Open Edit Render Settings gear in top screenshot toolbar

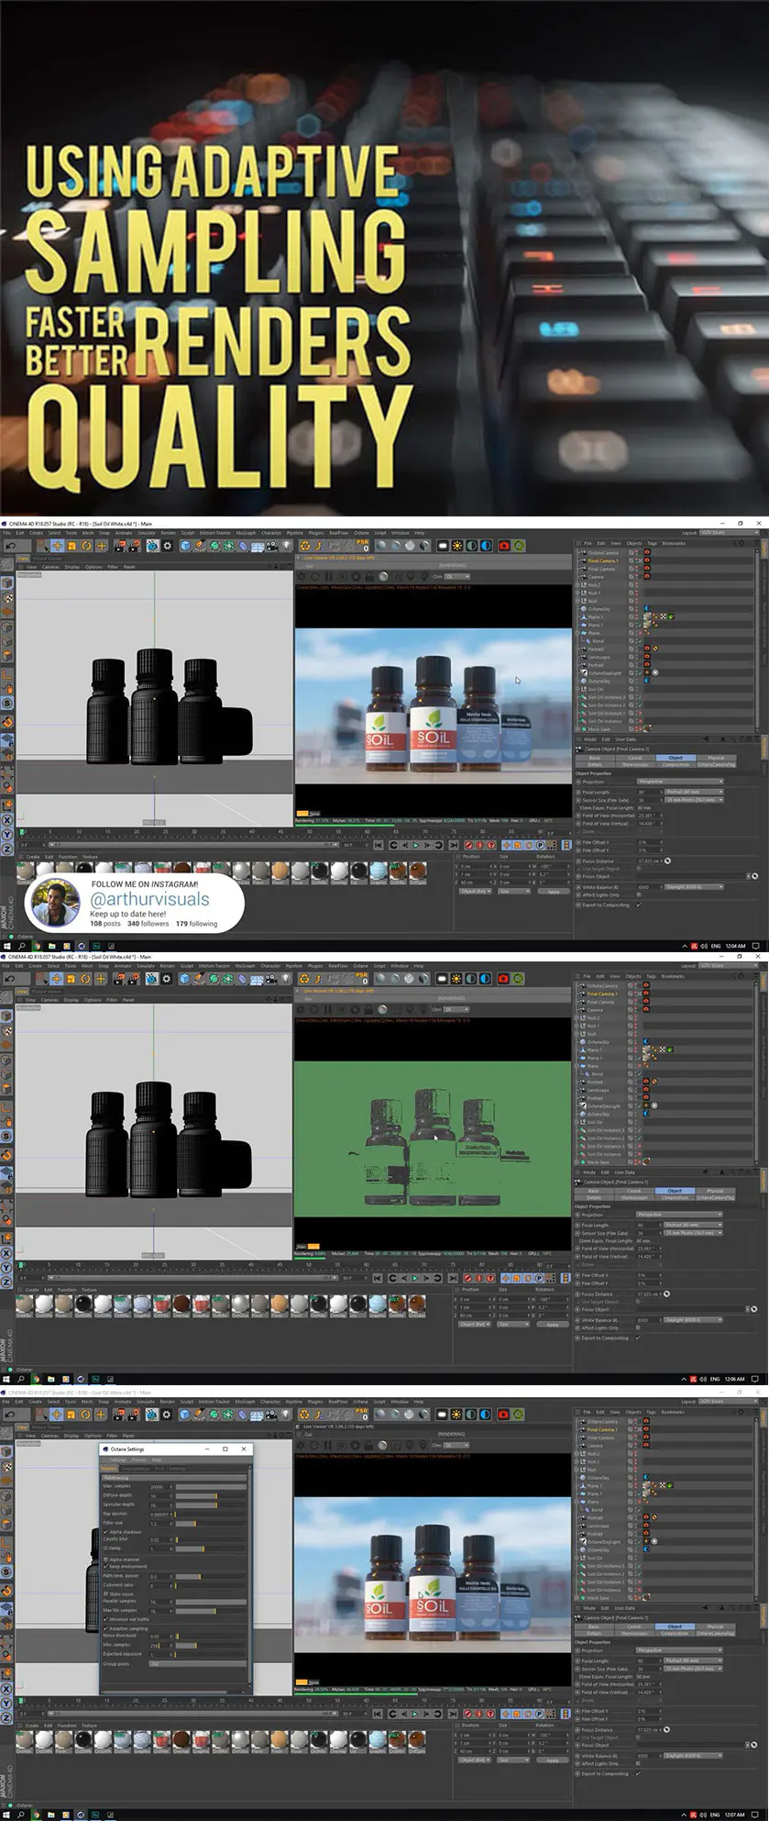pyautogui.click(x=166, y=546)
